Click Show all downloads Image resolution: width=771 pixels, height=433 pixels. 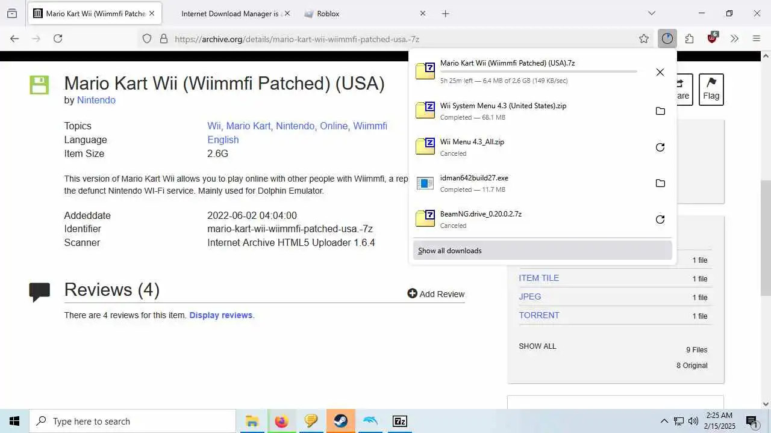[x=542, y=251]
